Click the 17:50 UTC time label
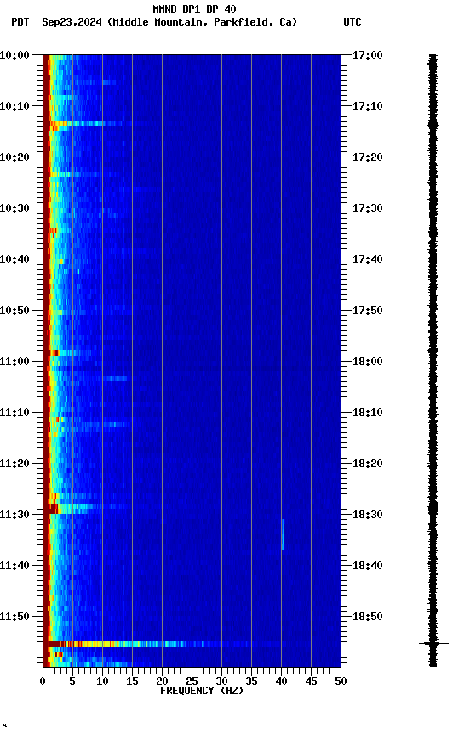The image size is (470, 735). click(x=368, y=311)
